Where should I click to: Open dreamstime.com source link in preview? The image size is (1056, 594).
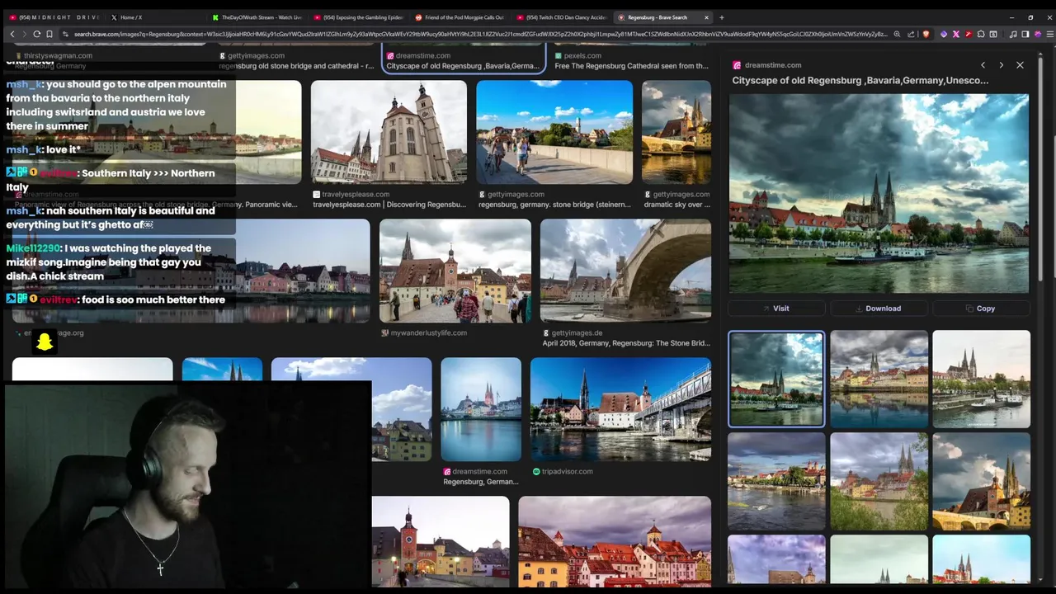[772, 65]
